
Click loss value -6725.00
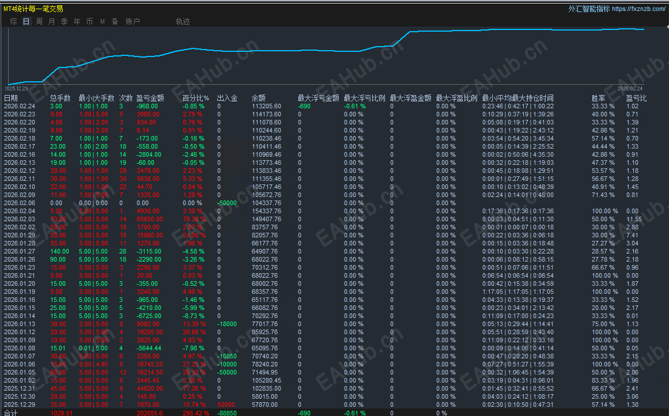149,316
